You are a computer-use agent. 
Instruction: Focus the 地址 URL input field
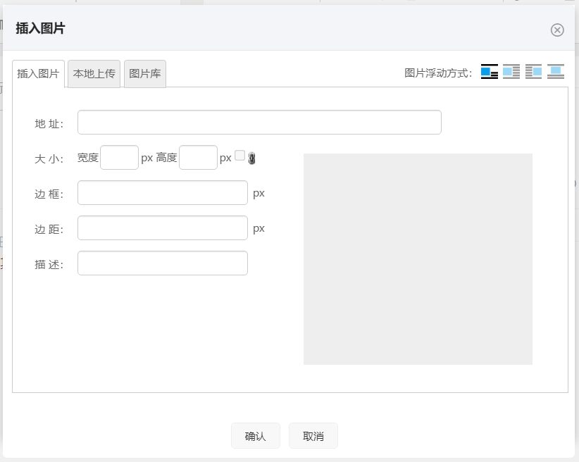[x=259, y=123]
